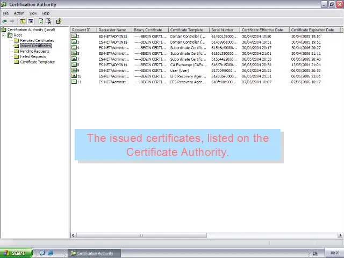The image size is (344, 258).
Task: Click the Certification Authority taskbar button
Action: point(95,253)
